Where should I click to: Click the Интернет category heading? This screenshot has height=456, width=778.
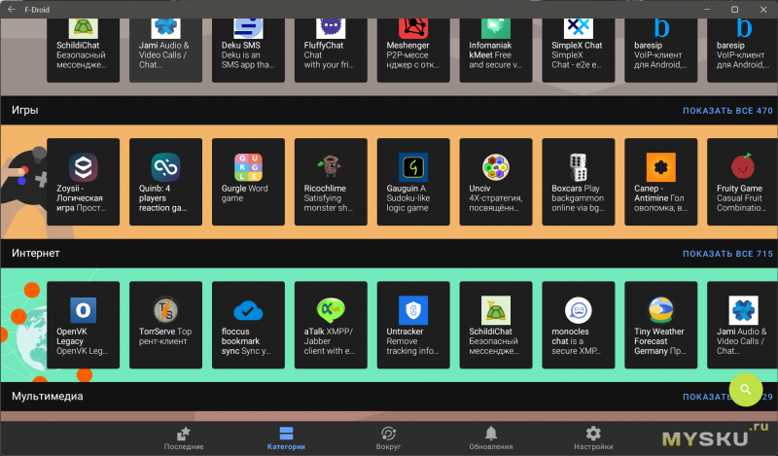36,253
